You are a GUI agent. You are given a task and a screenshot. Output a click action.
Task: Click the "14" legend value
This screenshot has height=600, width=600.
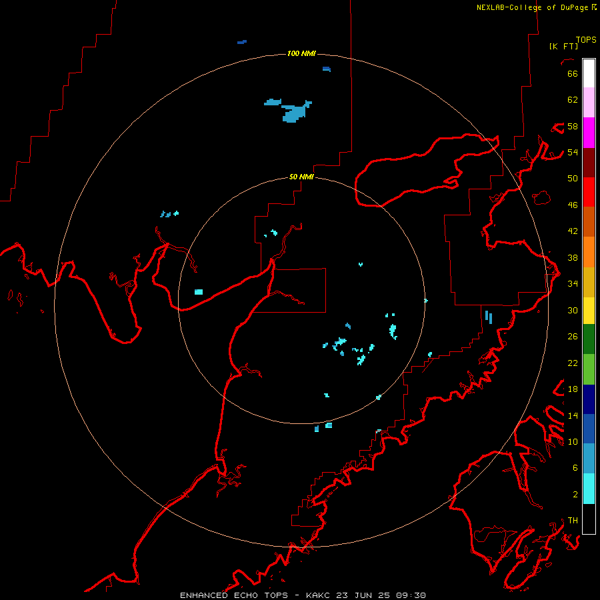[x=573, y=415]
